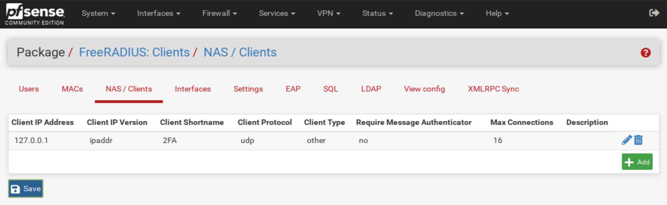
Task: Click the udp protocol cell
Action: (247, 140)
